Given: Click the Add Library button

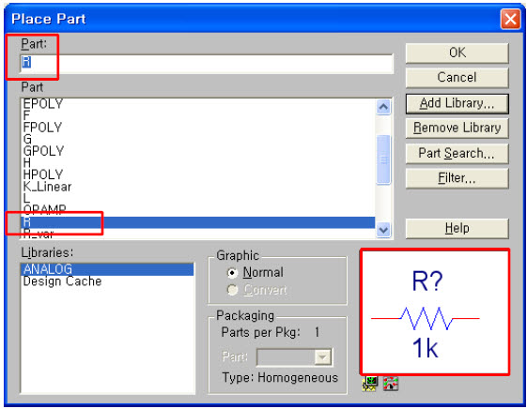Looking at the screenshot, I should click(x=457, y=104).
